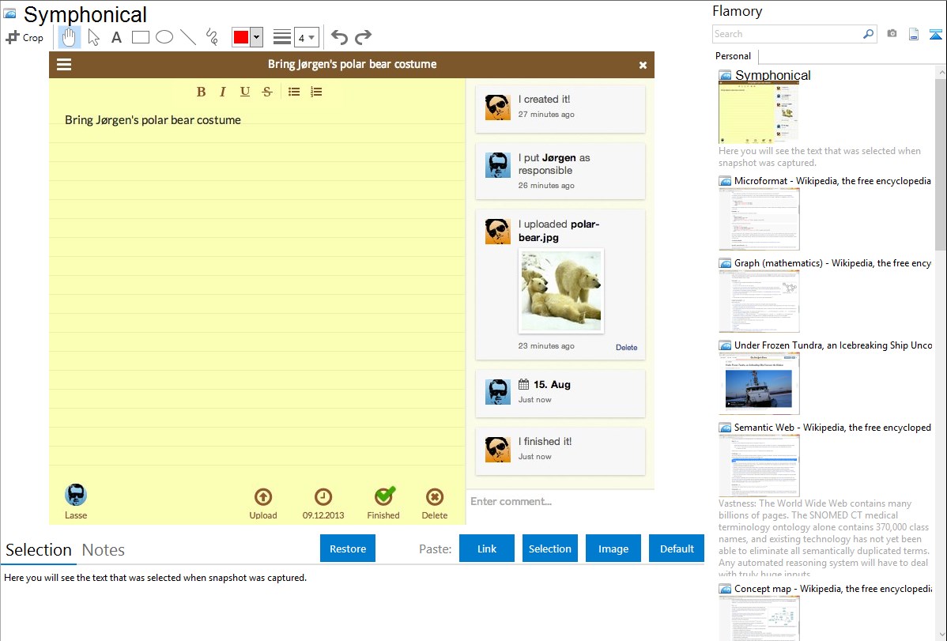This screenshot has width=947, height=641.
Task: Activate the Crop tool
Action: pos(25,37)
